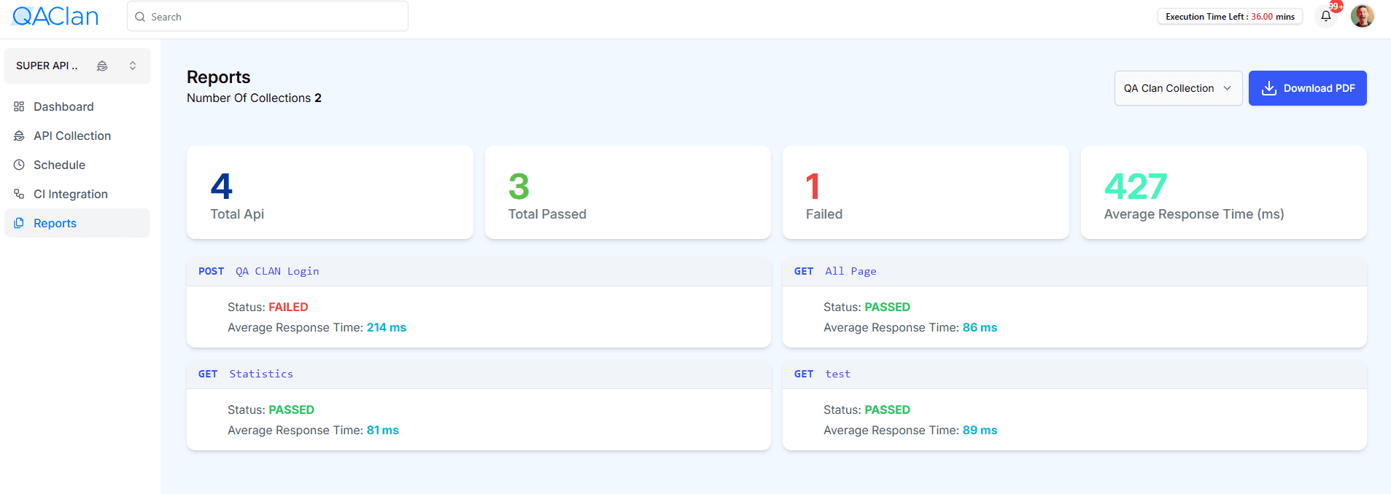Open the notifications bell

pyautogui.click(x=1326, y=16)
